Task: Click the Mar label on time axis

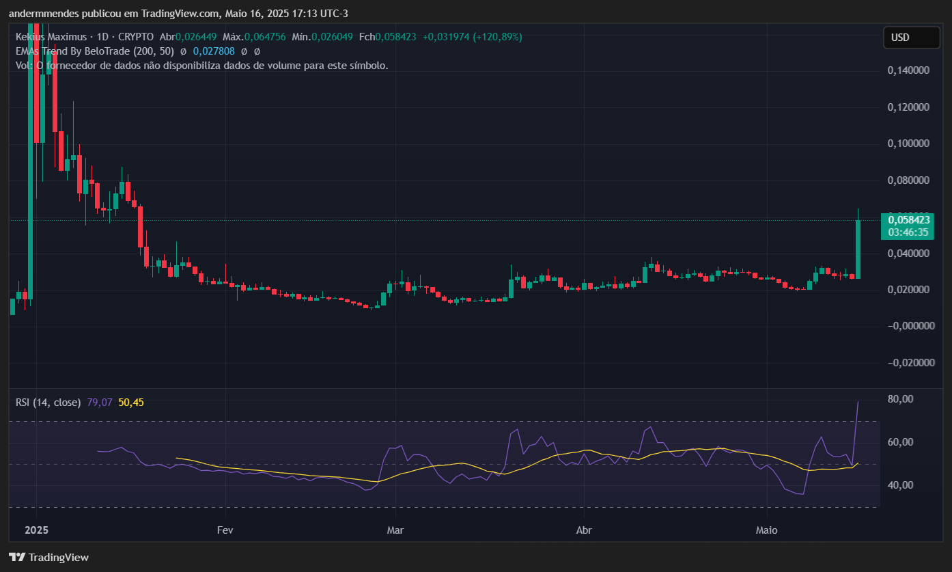Action: click(395, 530)
